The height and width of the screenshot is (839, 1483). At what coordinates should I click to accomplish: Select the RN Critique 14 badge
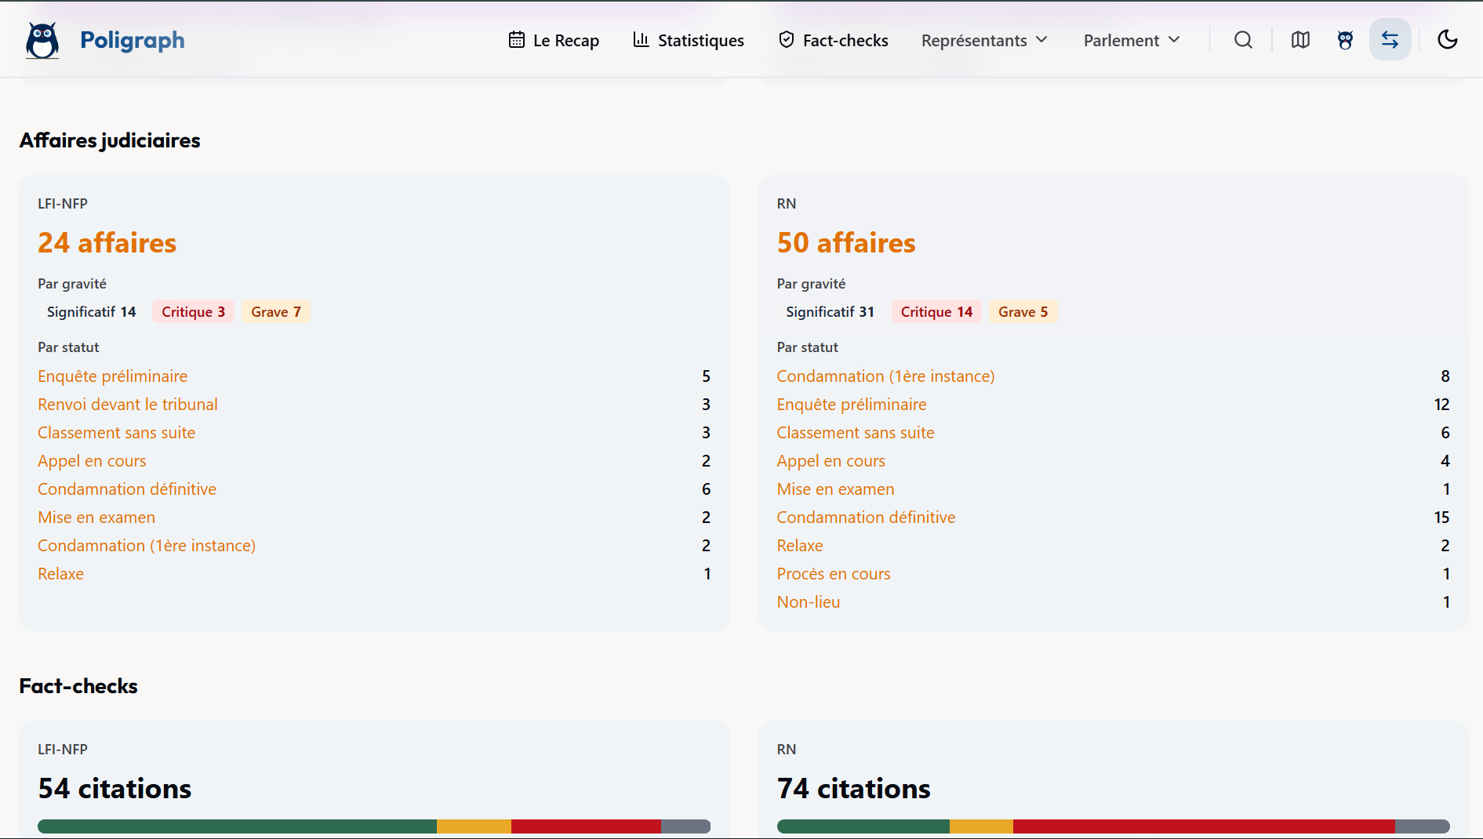[936, 312]
